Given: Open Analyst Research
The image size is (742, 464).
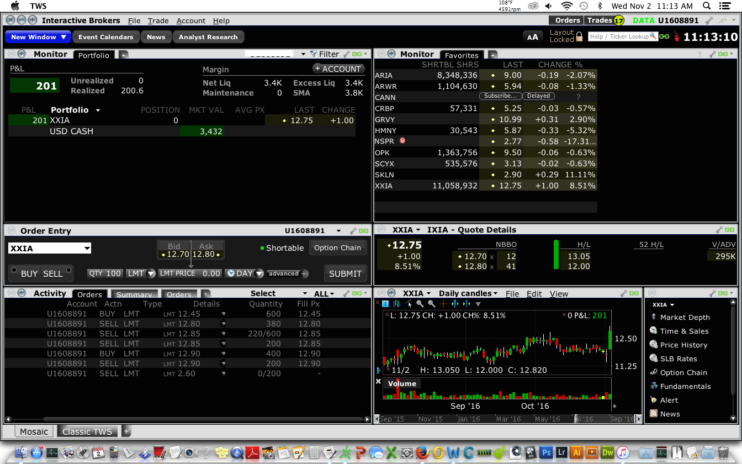Looking at the screenshot, I should (208, 37).
